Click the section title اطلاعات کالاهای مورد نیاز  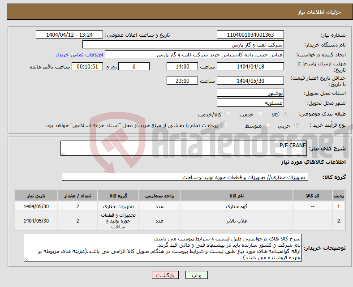click(313, 162)
